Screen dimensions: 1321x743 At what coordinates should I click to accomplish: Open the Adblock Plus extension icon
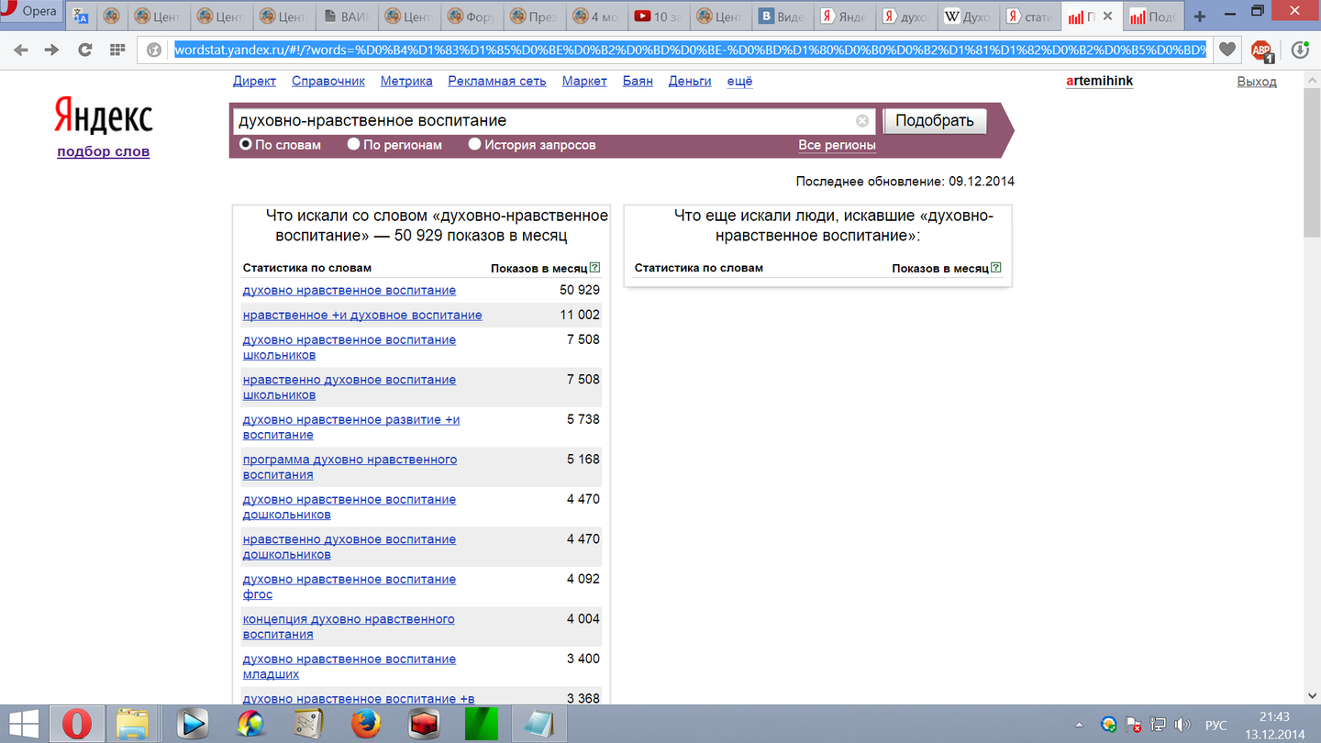(x=1262, y=50)
